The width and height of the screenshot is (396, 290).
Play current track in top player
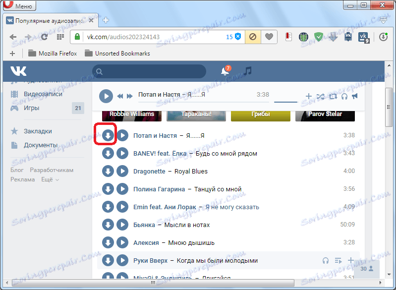click(x=106, y=96)
